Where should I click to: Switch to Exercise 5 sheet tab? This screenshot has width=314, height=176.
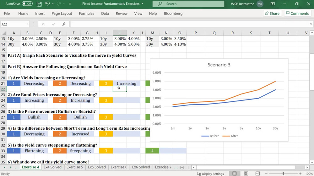coord(75,167)
